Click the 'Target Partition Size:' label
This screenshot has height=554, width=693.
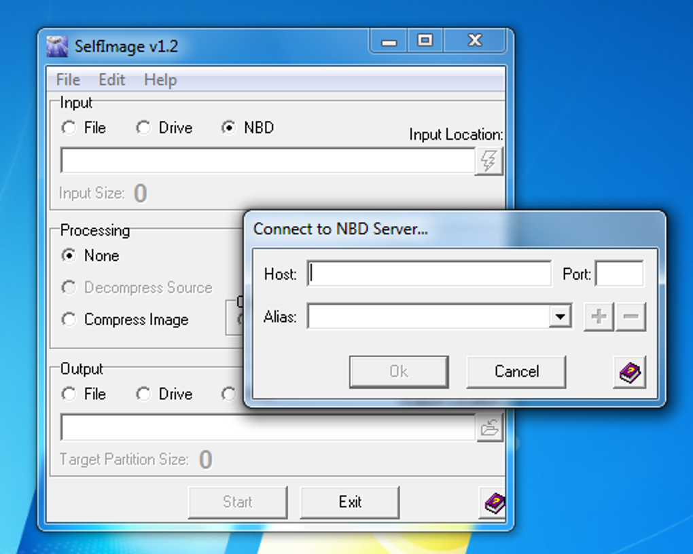124,460
